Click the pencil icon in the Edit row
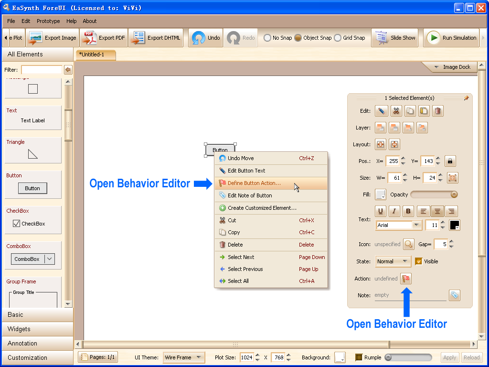Viewport: 489px width, 367px height. point(381,111)
